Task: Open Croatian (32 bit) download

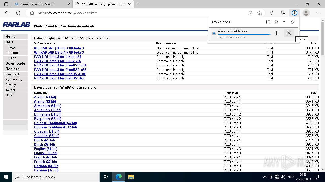Action: point(47,136)
